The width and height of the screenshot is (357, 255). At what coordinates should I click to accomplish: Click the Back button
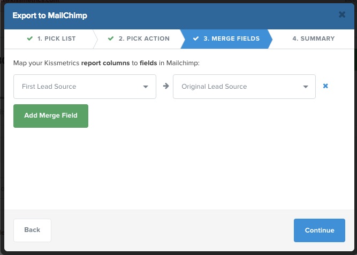pos(32,230)
